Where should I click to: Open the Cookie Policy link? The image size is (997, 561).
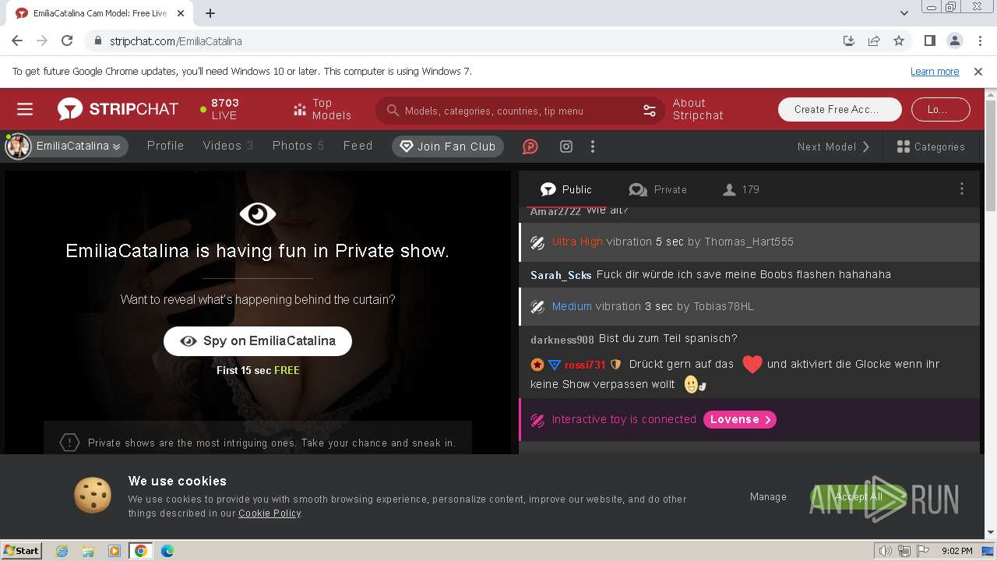270,513
